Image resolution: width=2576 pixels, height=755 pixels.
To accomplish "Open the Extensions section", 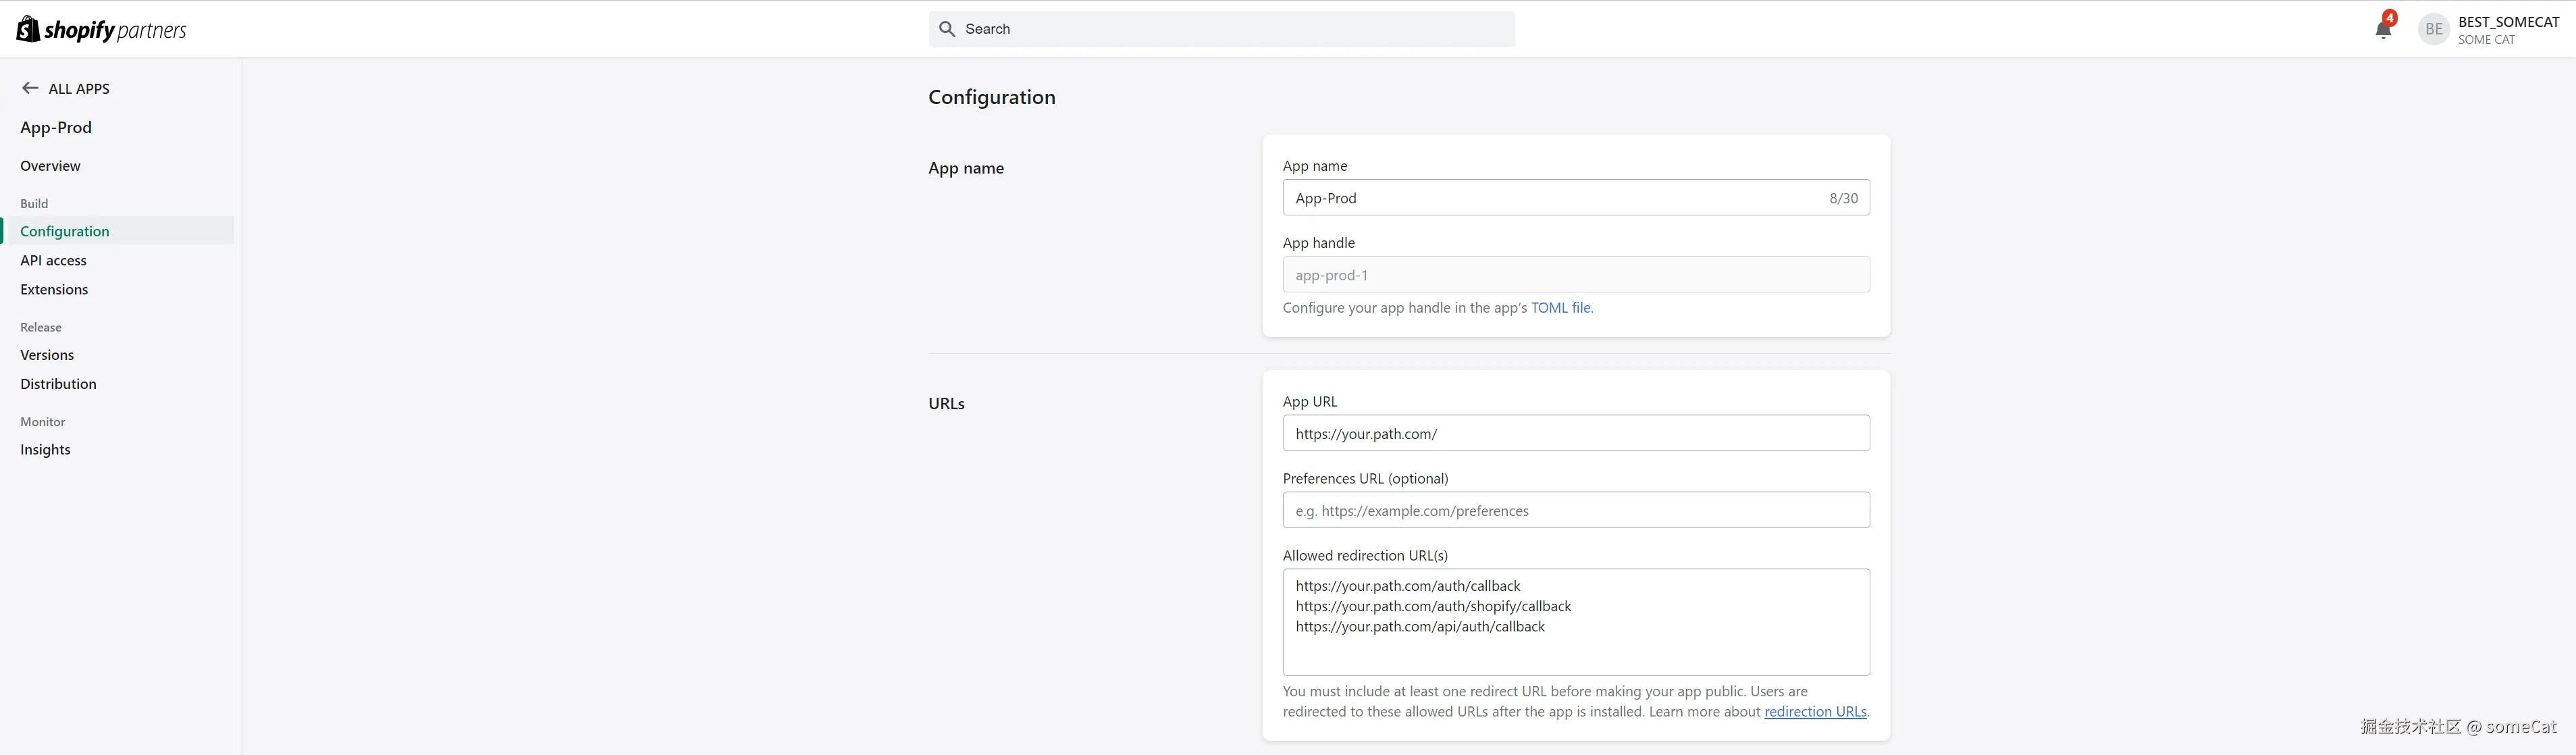I will pyautogui.click(x=54, y=289).
